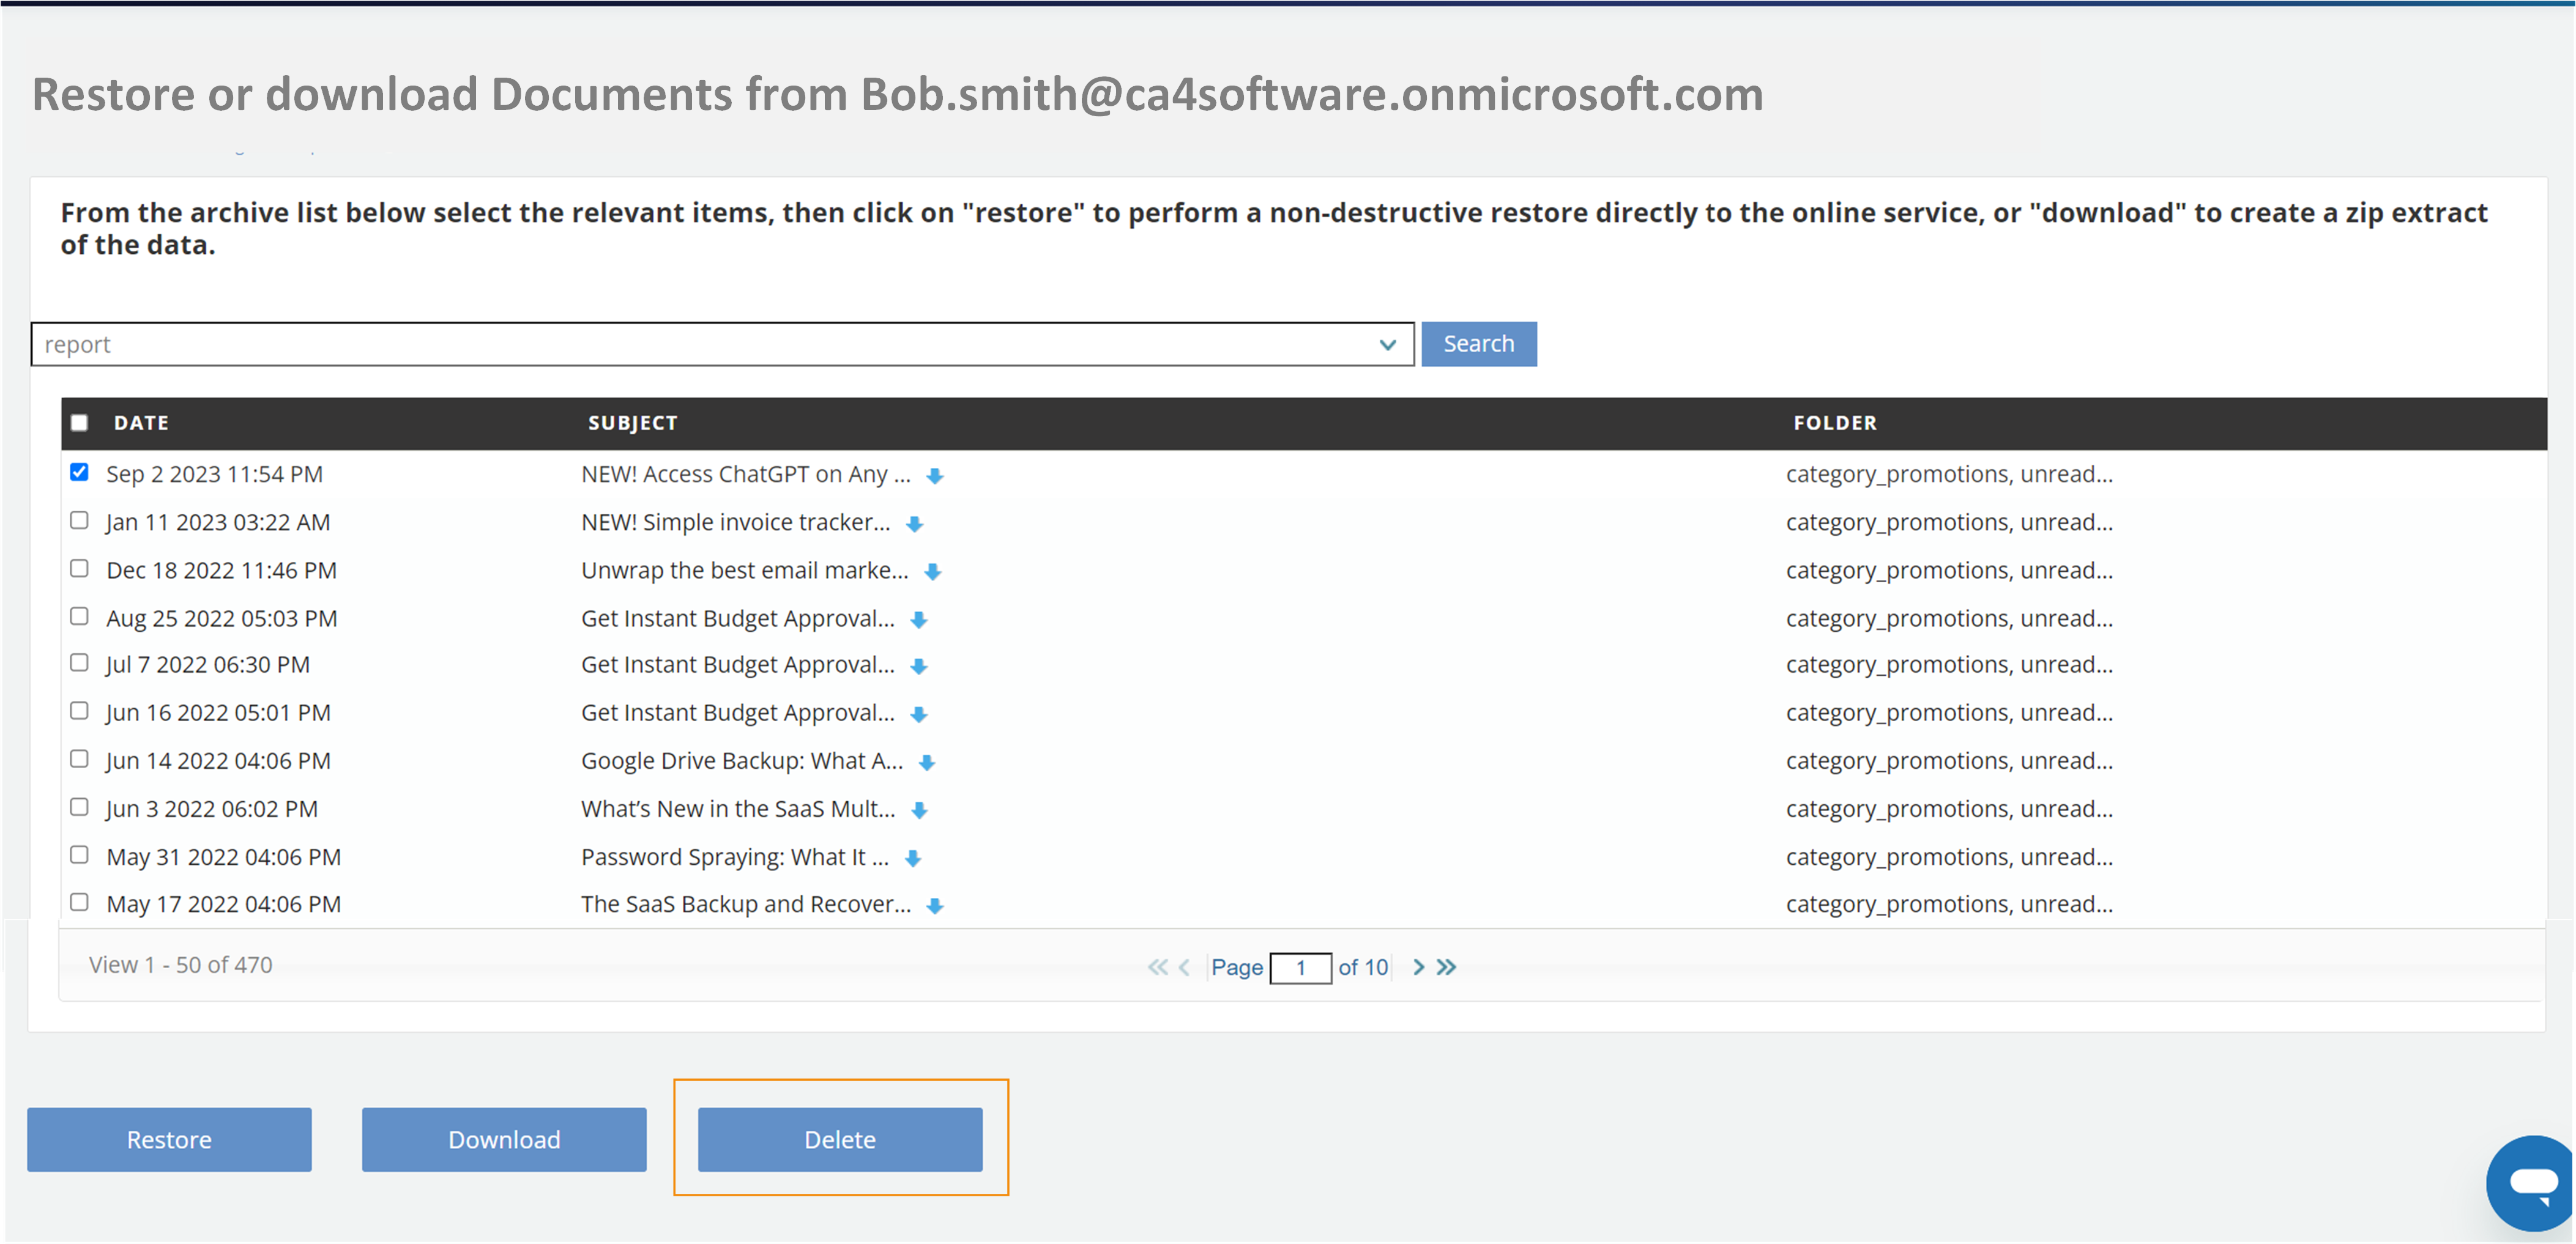Click date text 'Jan 11 2023 03:22 AM'
The width and height of the screenshot is (2576, 1244).
(218, 522)
